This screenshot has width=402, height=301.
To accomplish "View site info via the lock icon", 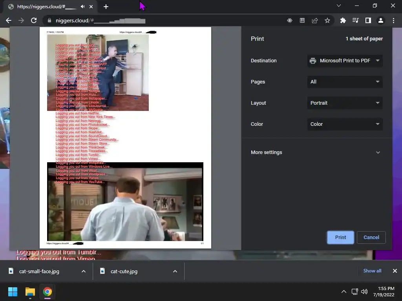I will [x=49, y=20].
